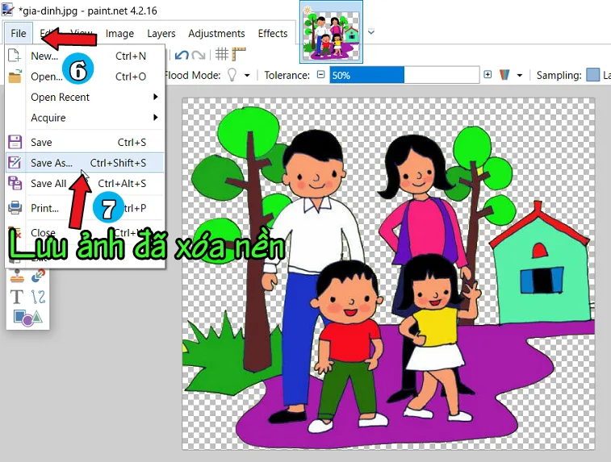
Task: Open the Image menu
Action: pyautogui.click(x=119, y=34)
